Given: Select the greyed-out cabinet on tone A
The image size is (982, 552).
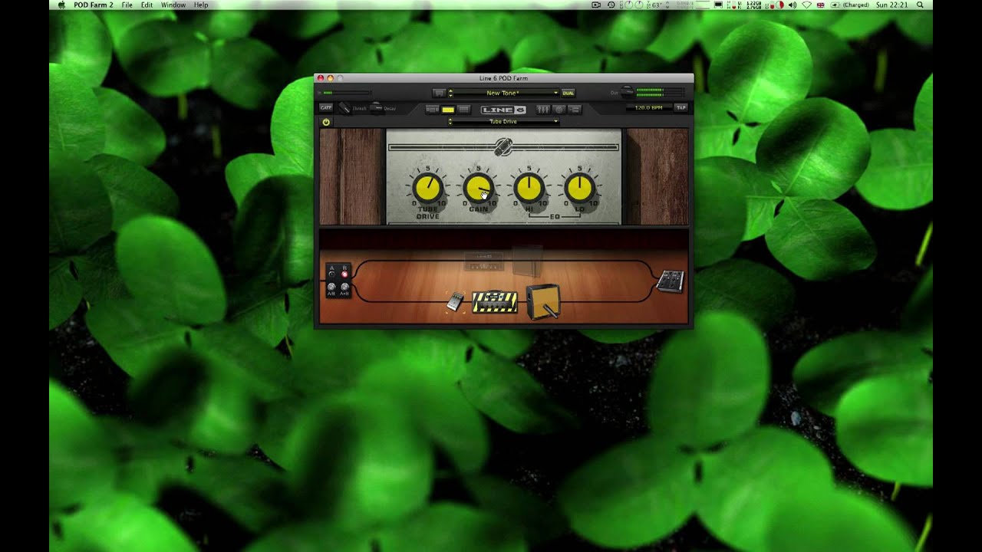Looking at the screenshot, I should (528, 261).
